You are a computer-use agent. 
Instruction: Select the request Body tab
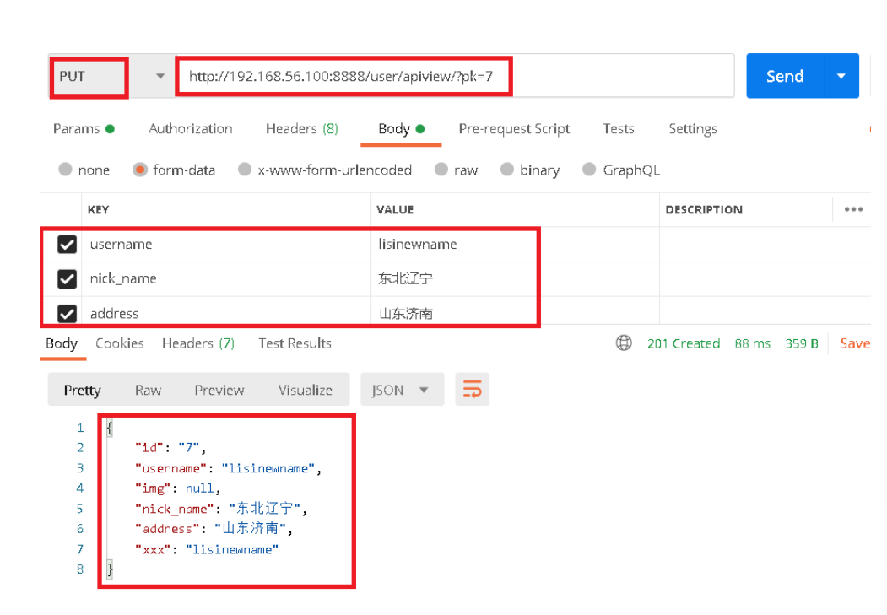401,129
